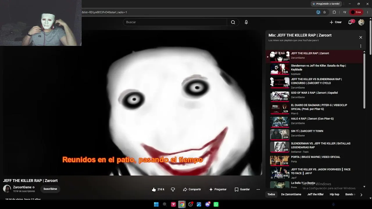Screen dimensions: 372x209
Task: Open Chrome extensions puzzle icon
Action: point(334,12)
